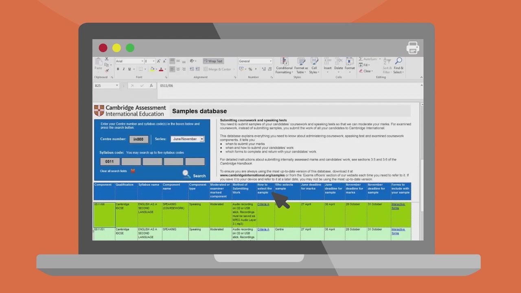The width and height of the screenshot is (521, 293).
Task: Click the bottom align icon
Action: 184,61
